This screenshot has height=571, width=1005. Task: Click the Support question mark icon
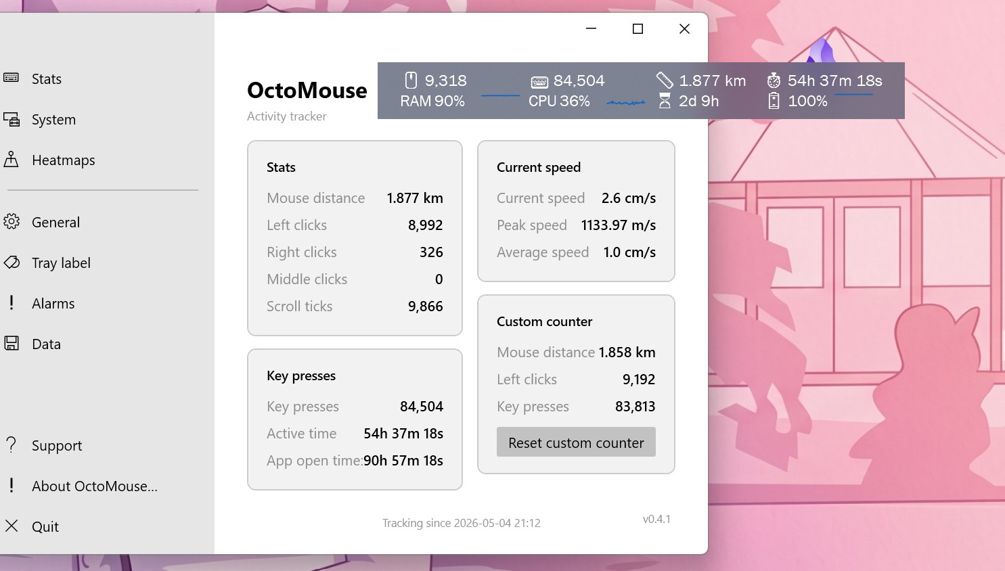12,444
